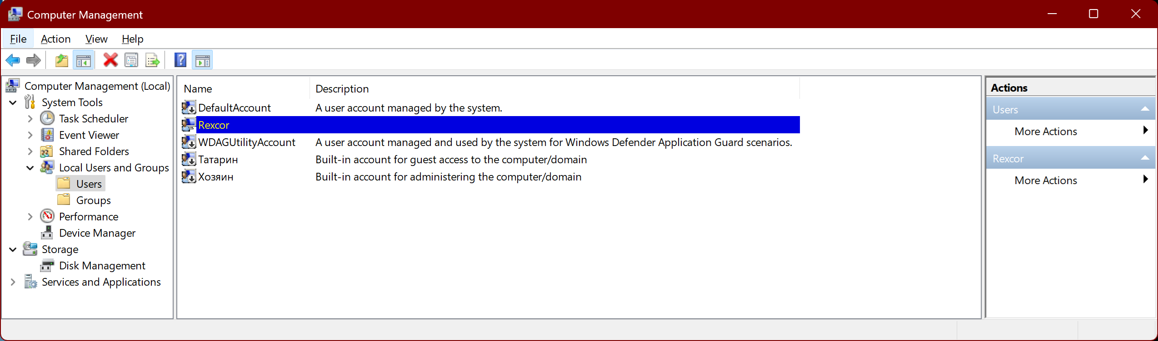Click the Device Manager icon

[x=47, y=233]
